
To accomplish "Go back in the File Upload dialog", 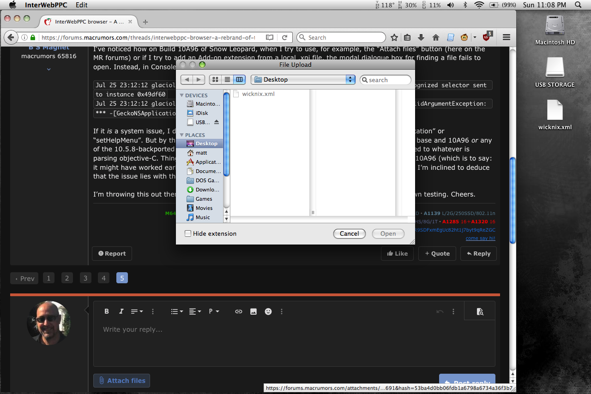I will [x=187, y=79].
